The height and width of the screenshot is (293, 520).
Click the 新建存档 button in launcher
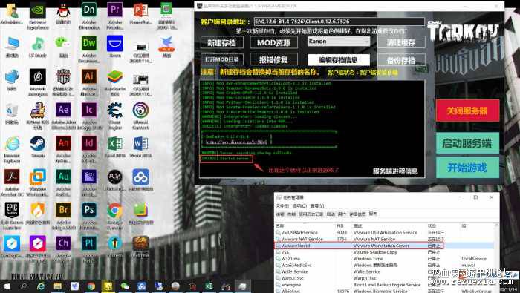[x=222, y=42]
